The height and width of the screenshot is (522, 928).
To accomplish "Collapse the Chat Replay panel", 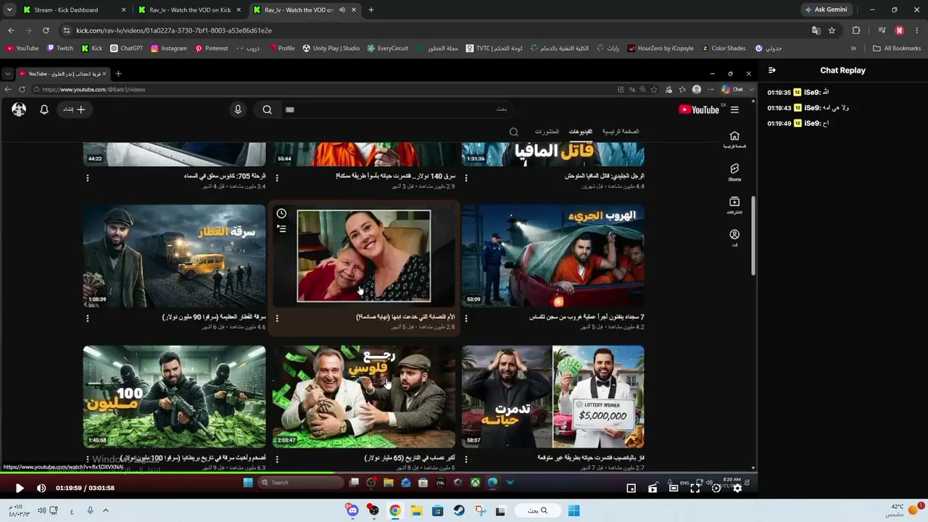I will (x=771, y=70).
